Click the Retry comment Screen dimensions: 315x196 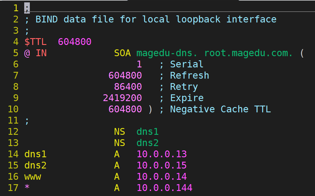point(184,87)
